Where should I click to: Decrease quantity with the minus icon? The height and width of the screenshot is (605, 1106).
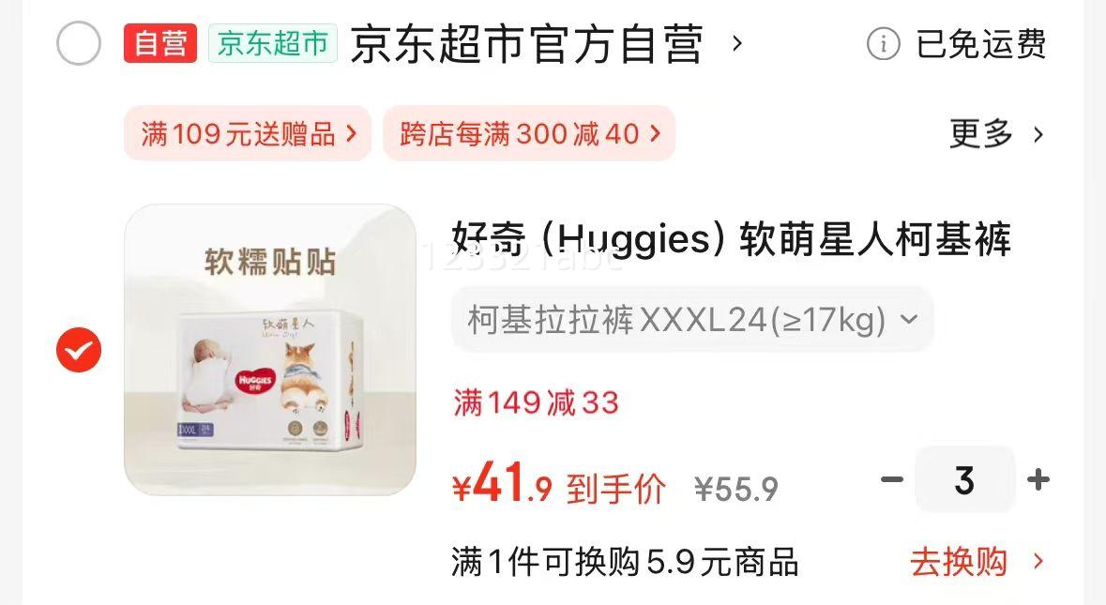click(891, 479)
